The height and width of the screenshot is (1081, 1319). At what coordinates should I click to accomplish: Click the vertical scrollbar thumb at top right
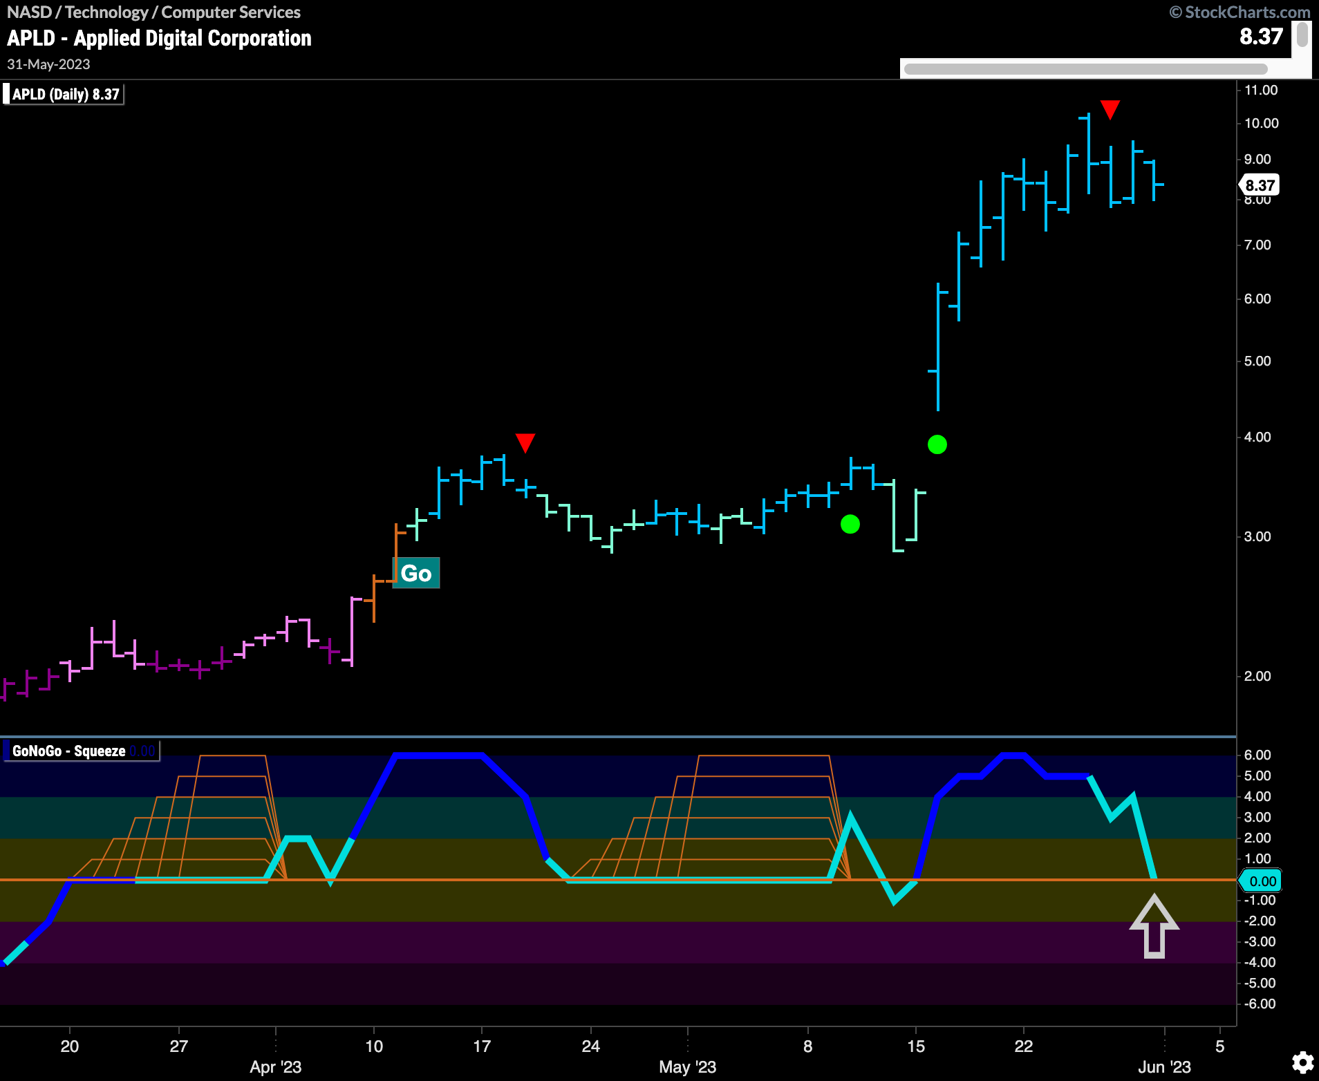coord(1302,35)
